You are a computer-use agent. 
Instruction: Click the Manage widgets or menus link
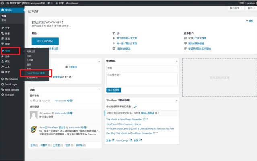197,38
